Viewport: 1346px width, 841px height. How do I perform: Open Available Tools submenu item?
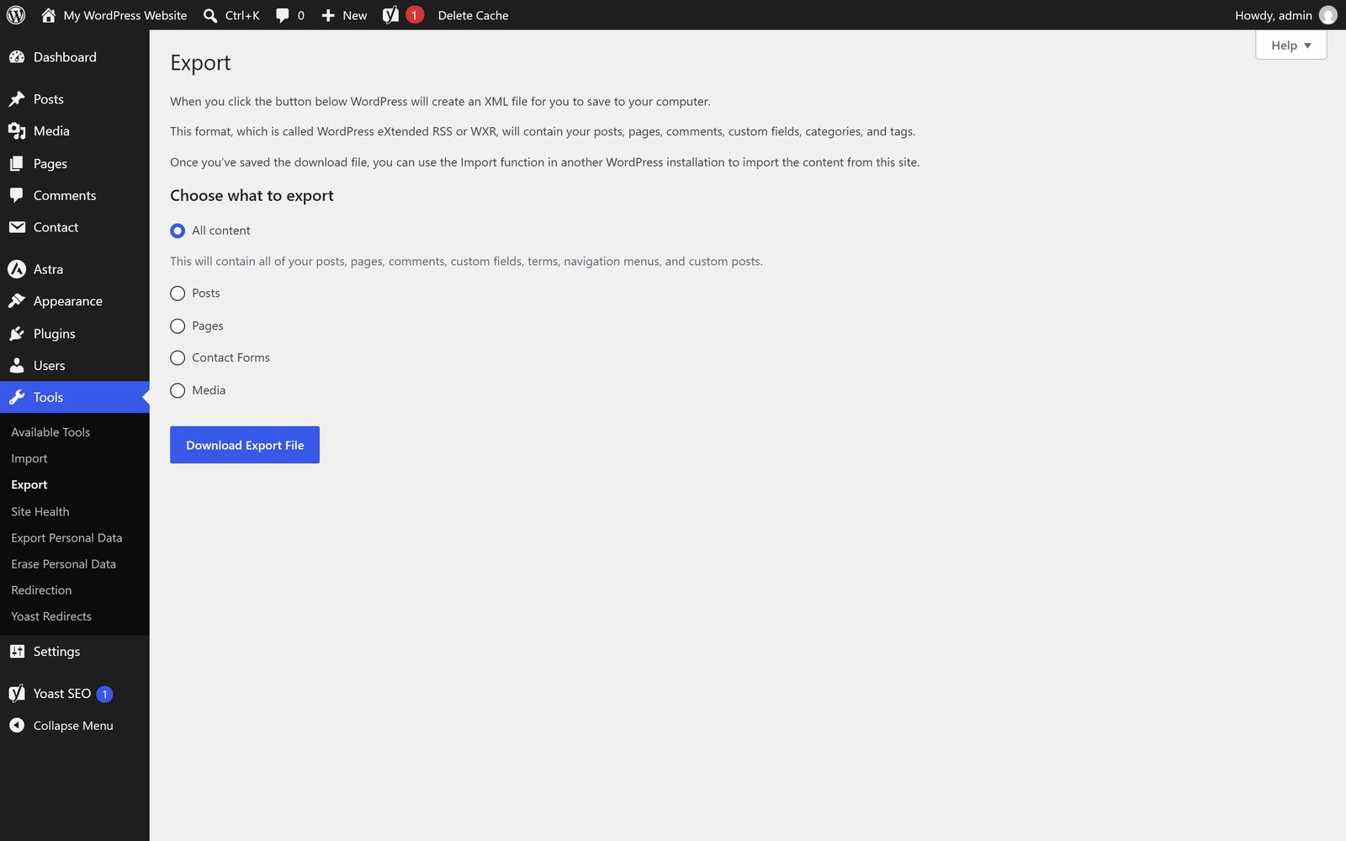coord(50,432)
